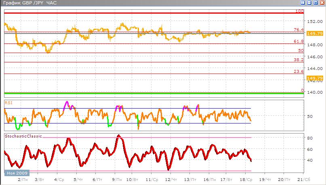
Task: Select the StochasticClassic indicator label
Action: tap(23, 136)
